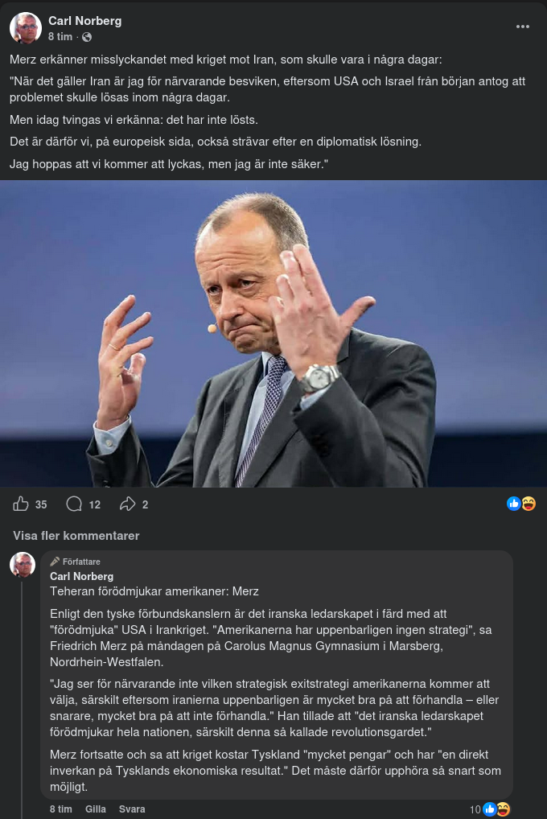This screenshot has height=819, width=547.
Task: Open the Merz photo in the post
Action: [x=273, y=333]
